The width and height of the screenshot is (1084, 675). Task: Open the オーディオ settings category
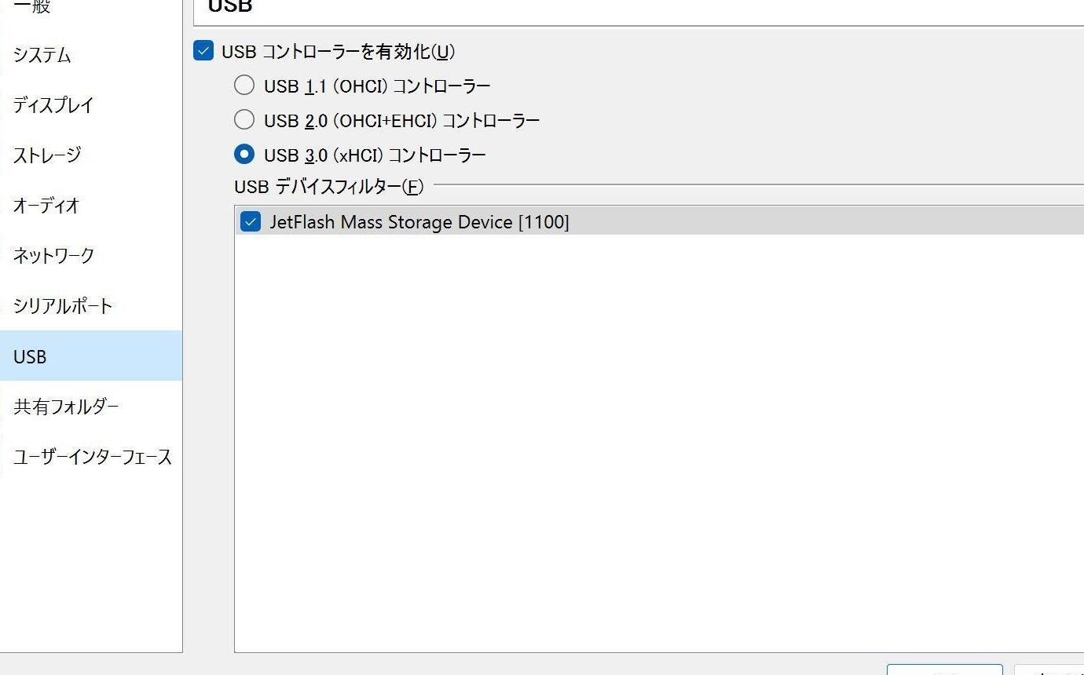(90, 206)
